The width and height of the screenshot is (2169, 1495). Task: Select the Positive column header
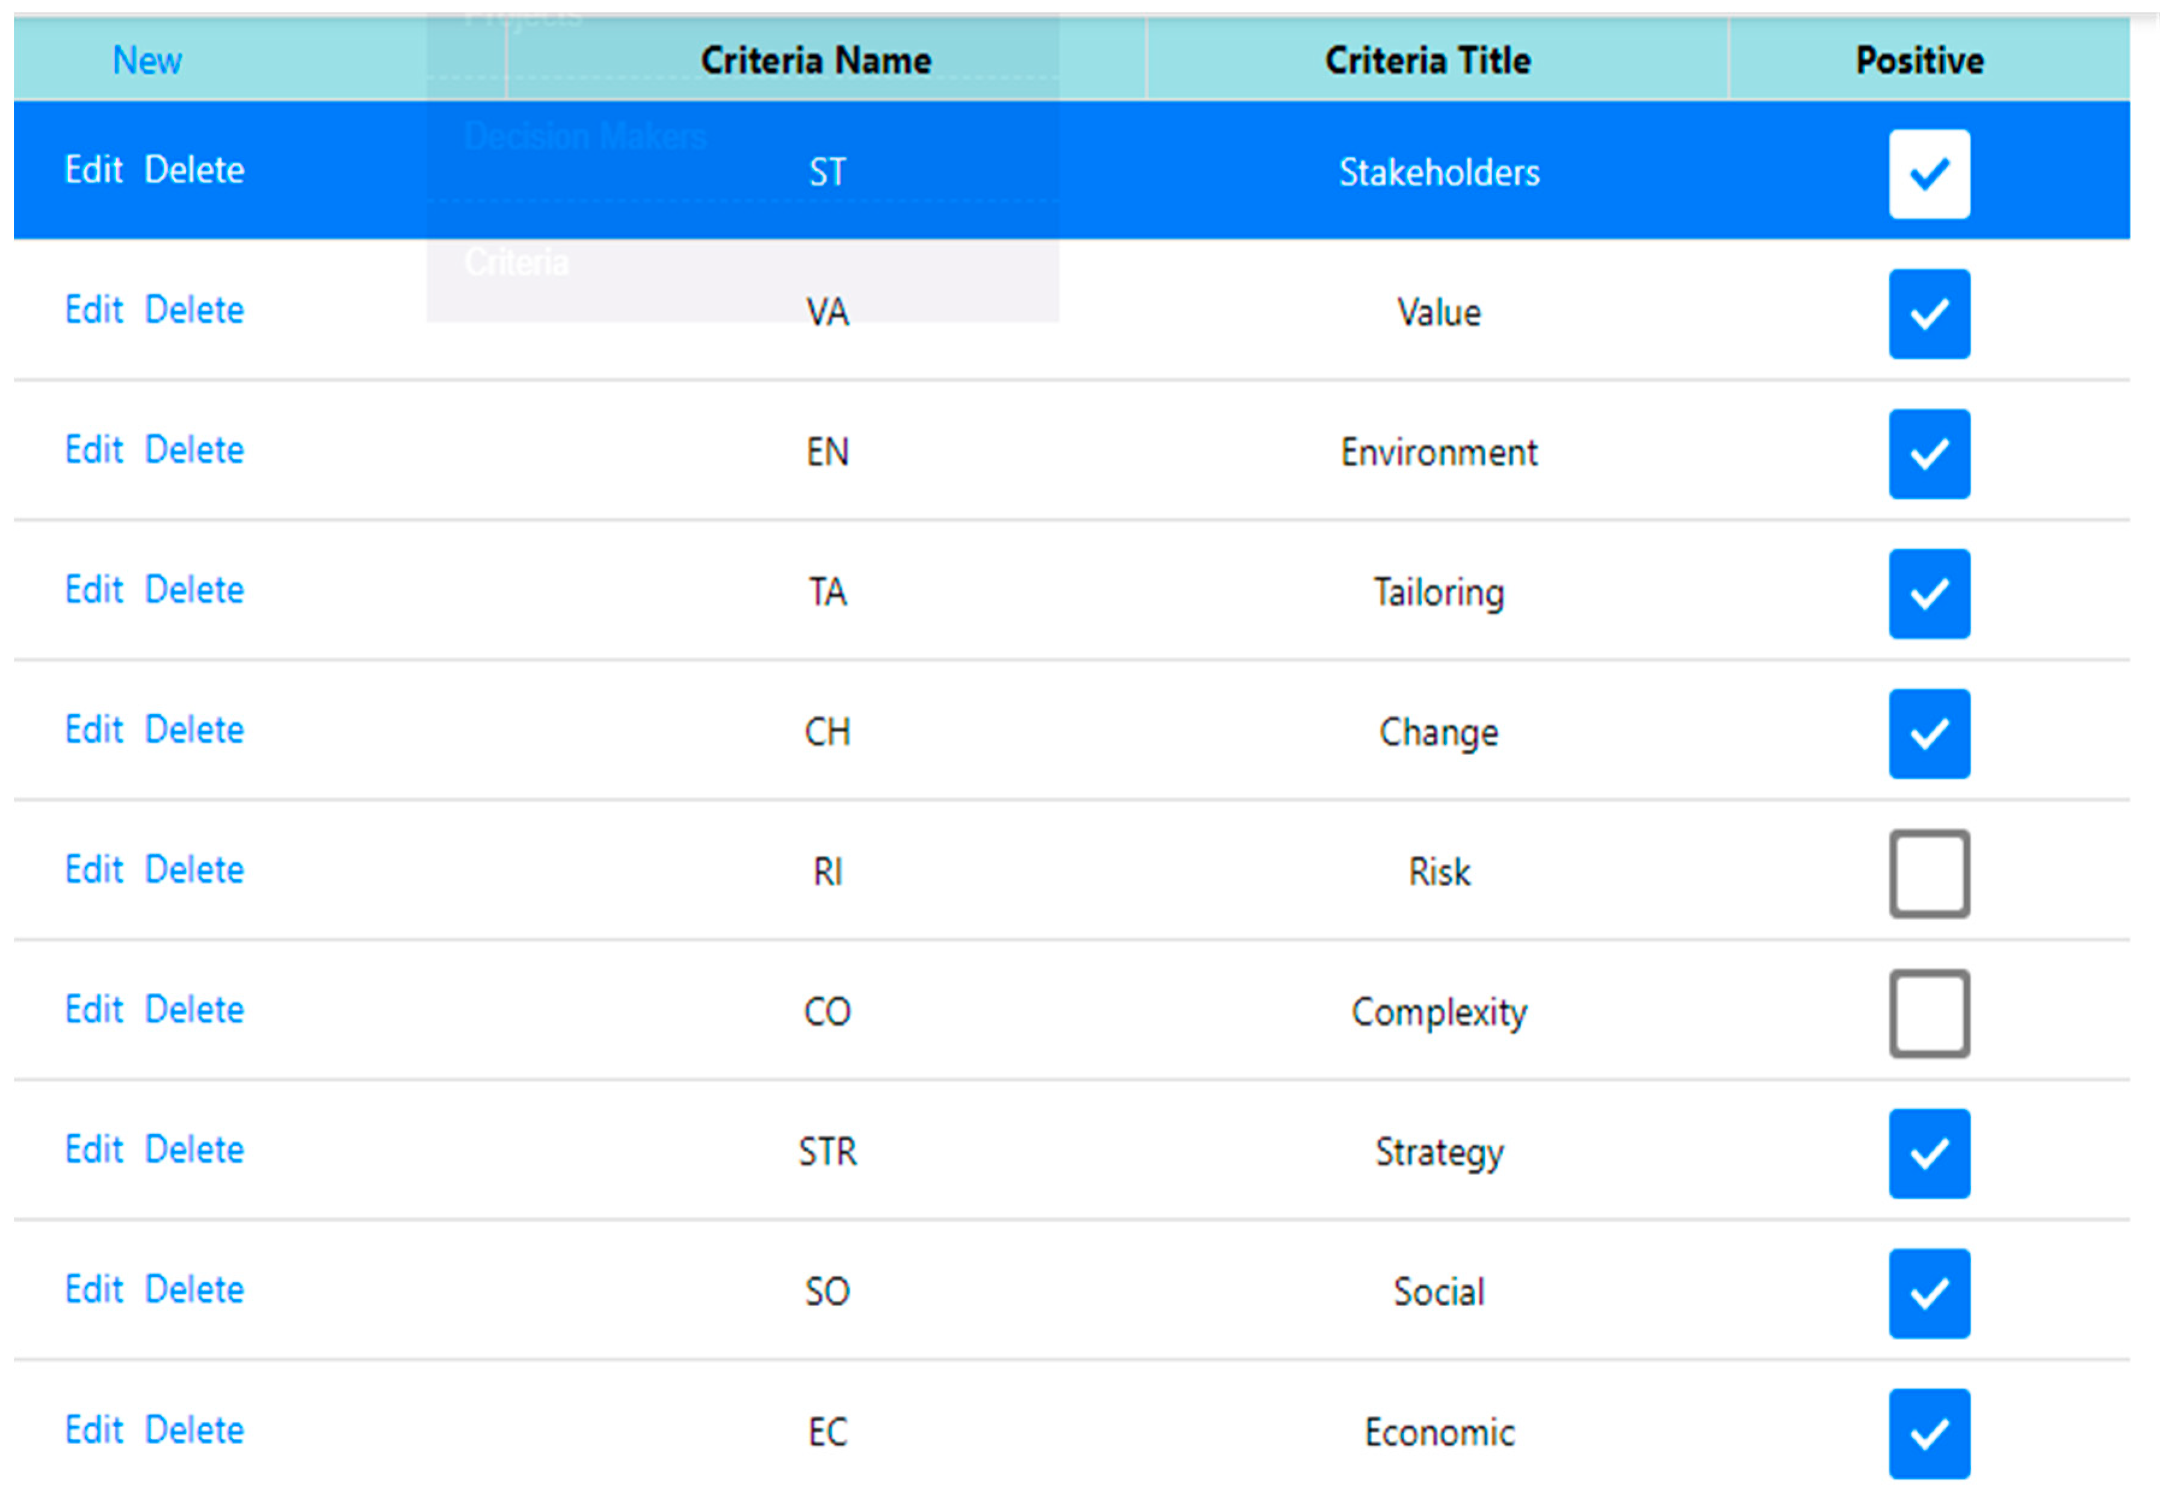point(1919,61)
